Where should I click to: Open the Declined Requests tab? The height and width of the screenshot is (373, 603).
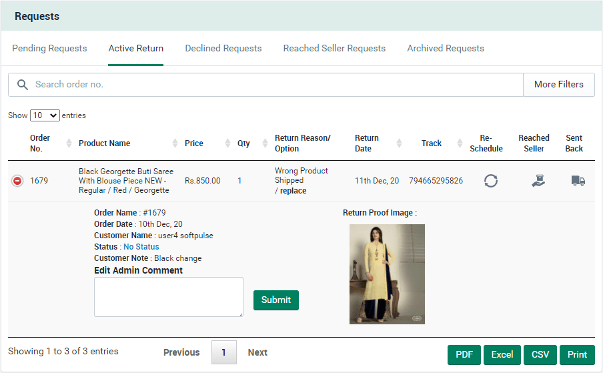click(x=223, y=49)
